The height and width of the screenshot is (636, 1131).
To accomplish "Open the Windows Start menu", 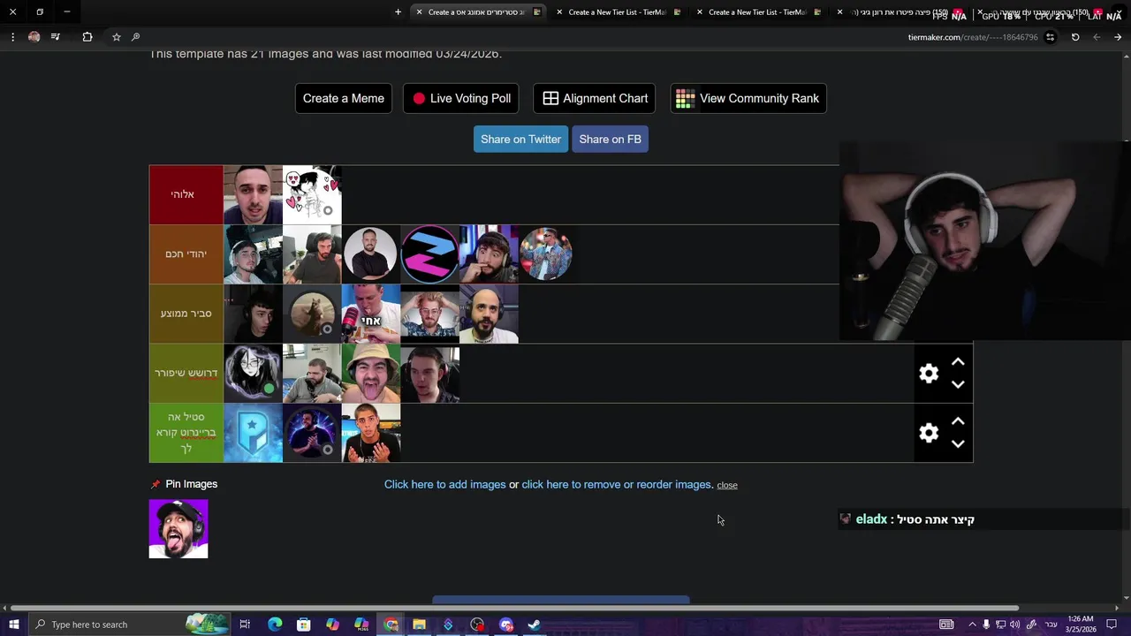I will pyautogui.click(x=13, y=625).
